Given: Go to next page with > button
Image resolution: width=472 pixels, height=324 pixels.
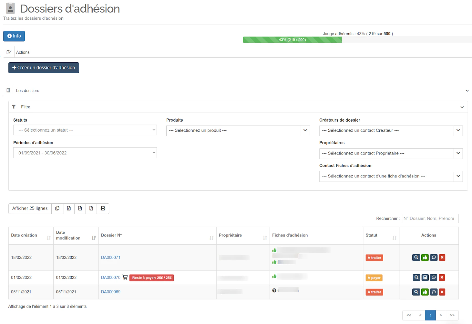Looking at the screenshot, I should tap(441, 315).
